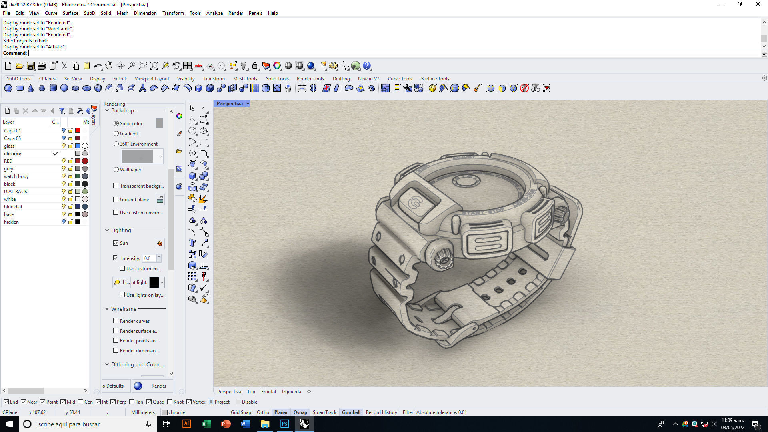This screenshot has height=432, width=768.
Task: Open the Render menu
Action: 236,13
